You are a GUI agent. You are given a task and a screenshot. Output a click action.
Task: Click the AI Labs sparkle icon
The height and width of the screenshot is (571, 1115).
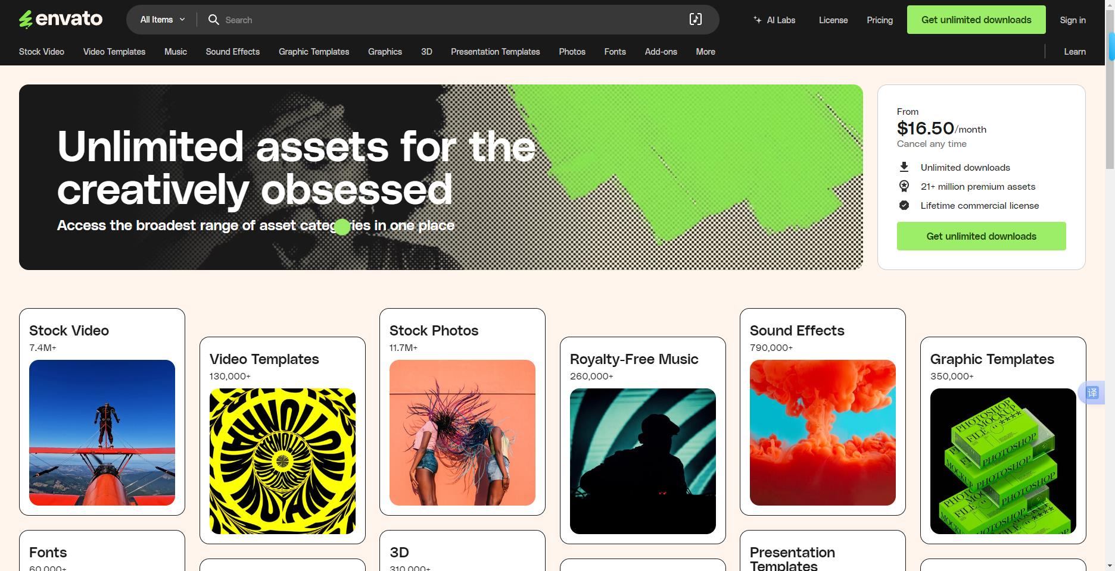coord(758,20)
